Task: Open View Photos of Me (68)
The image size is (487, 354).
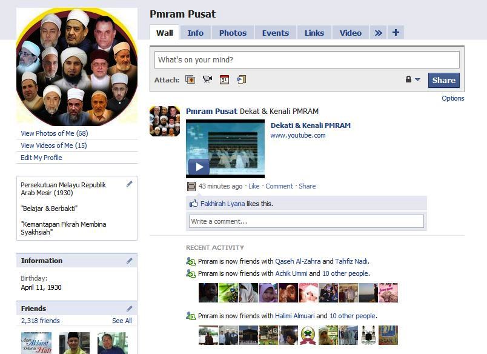Action: pyautogui.click(x=55, y=133)
